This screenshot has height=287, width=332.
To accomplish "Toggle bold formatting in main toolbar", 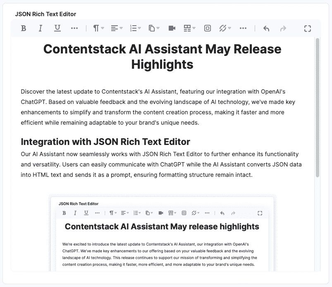I will (24, 28).
